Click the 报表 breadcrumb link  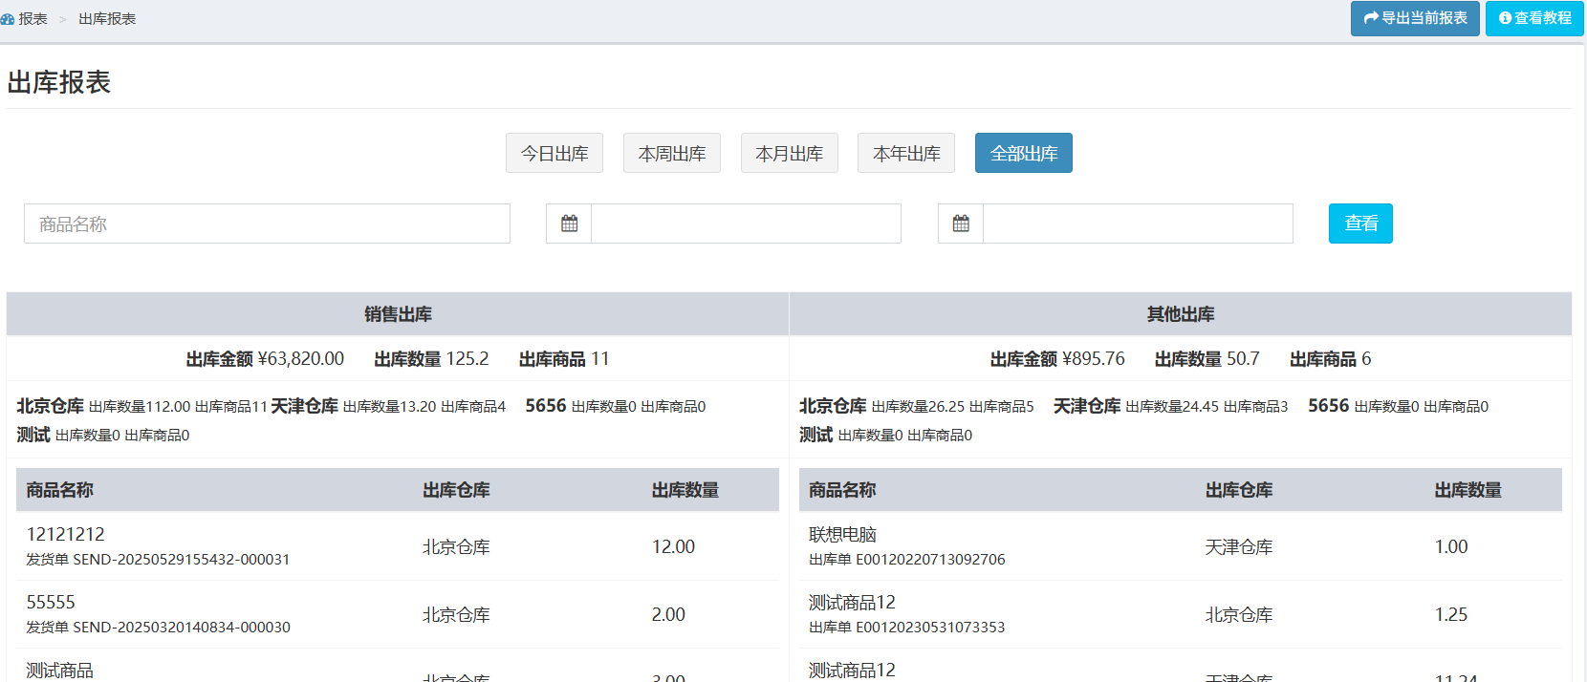point(33,19)
